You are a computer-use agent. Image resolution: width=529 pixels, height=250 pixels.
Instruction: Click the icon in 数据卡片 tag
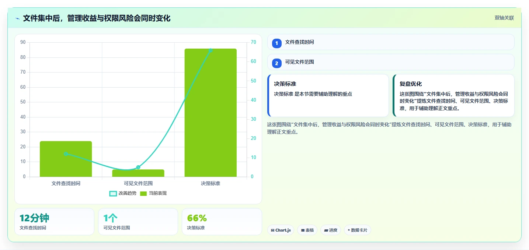[x=349, y=230]
